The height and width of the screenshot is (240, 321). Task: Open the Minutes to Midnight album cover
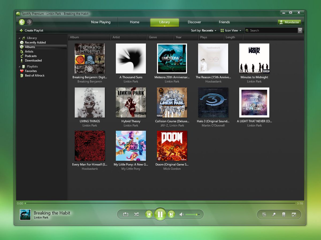[254, 58]
